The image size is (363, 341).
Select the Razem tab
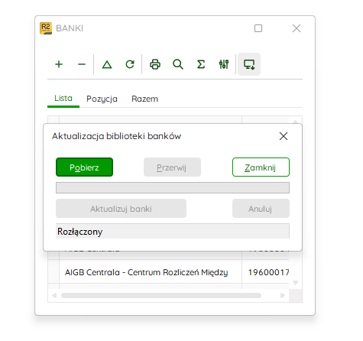(x=144, y=99)
